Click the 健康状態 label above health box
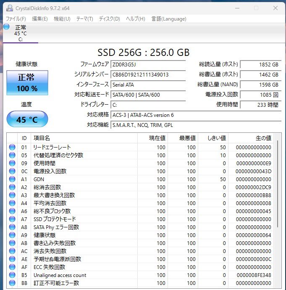This screenshot has width=286, height=290. click(x=26, y=64)
